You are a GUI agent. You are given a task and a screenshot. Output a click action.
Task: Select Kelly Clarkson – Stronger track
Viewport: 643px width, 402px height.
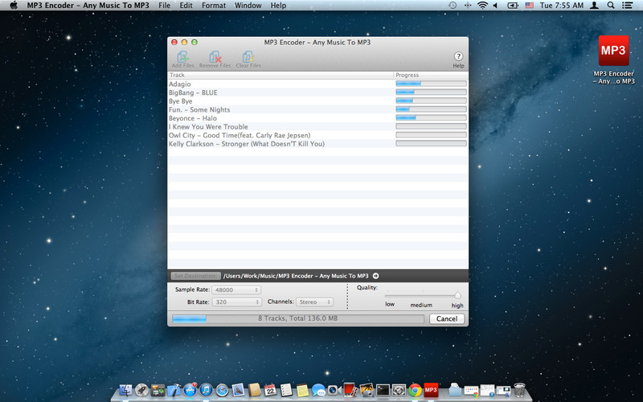pos(317,144)
